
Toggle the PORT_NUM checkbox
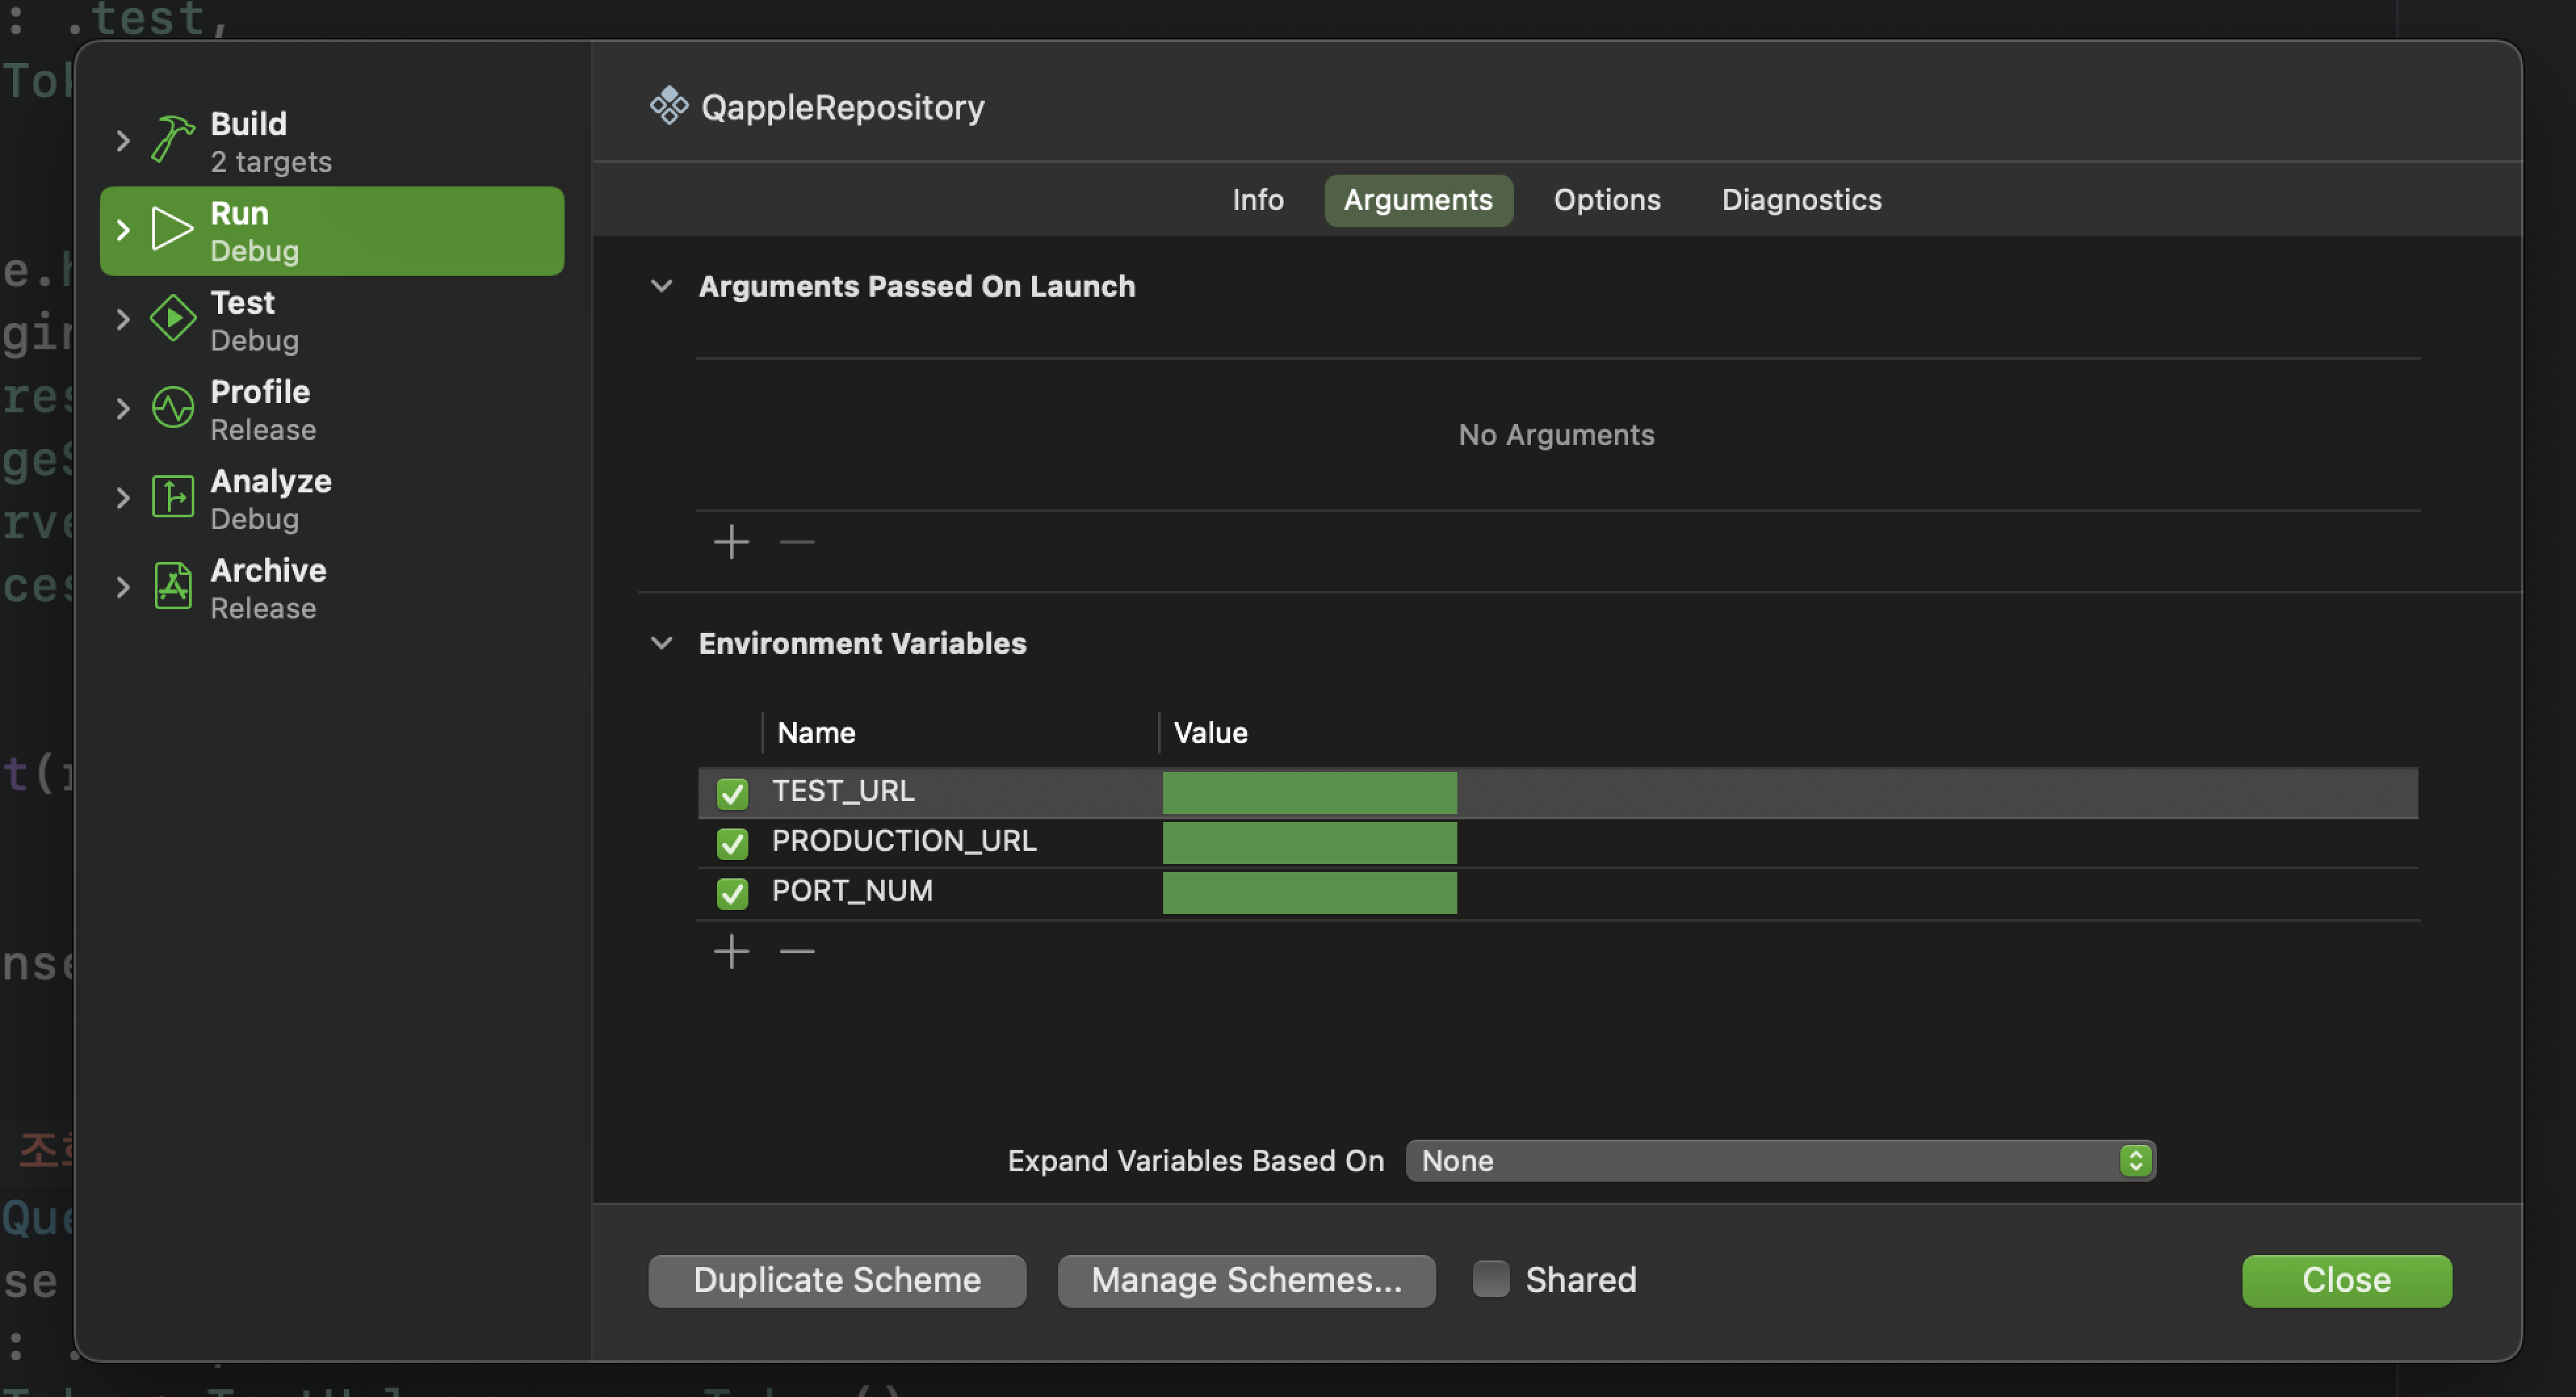(732, 893)
